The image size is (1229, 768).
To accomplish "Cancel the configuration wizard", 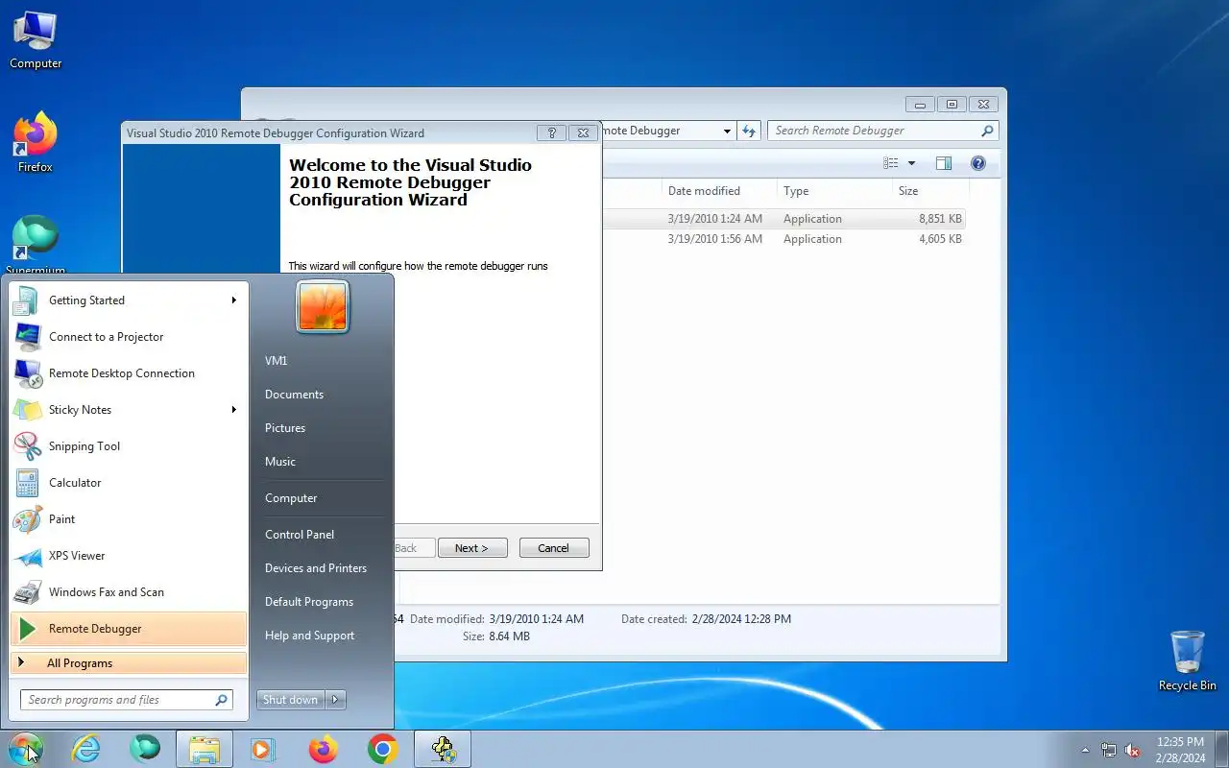I will click(x=554, y=548).
